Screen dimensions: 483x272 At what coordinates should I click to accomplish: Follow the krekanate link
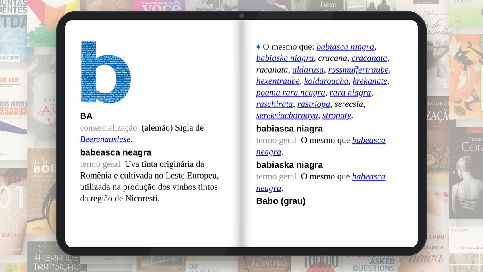(x=370, y=81)
